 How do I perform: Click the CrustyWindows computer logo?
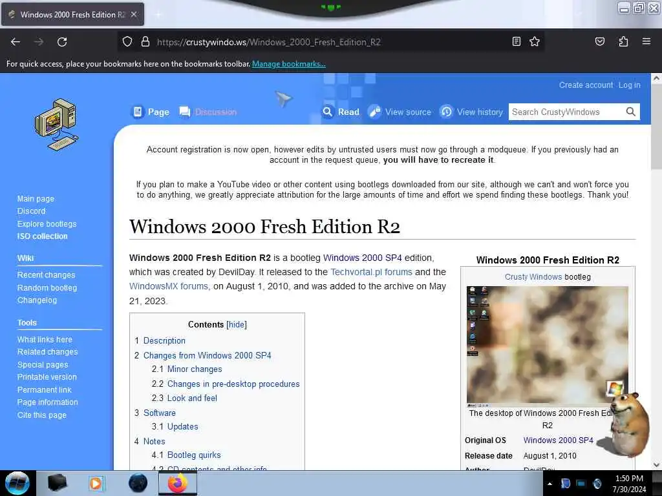tap(57, 125)
